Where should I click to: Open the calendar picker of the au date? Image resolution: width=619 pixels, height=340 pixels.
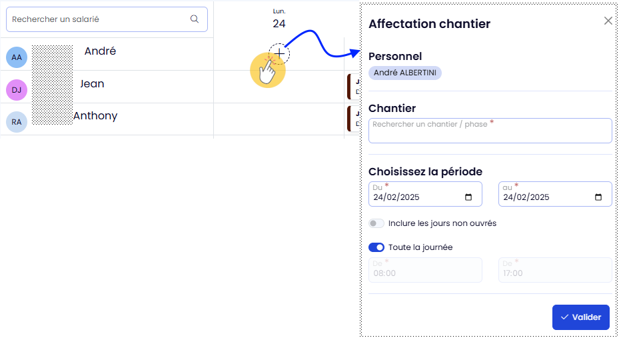598,197
